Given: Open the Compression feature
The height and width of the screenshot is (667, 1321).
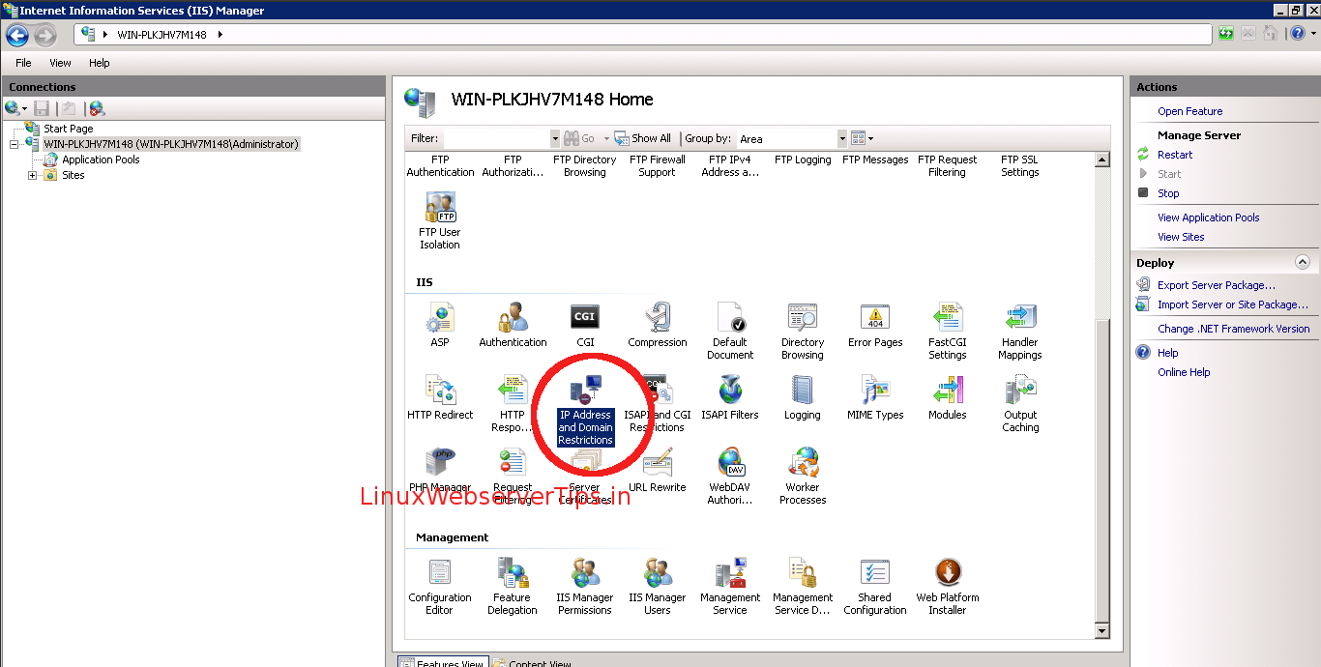Looking at the screenshot, I should [658, 325].
